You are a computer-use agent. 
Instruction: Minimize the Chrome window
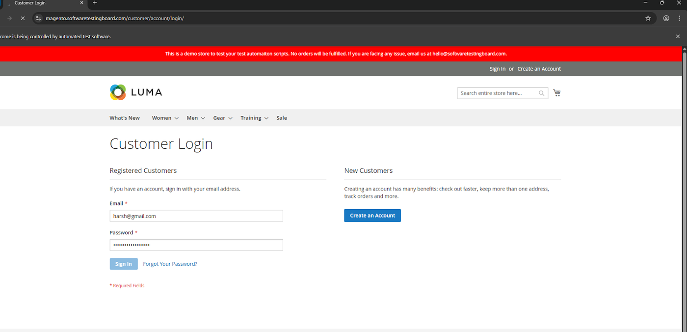point(646,3)
